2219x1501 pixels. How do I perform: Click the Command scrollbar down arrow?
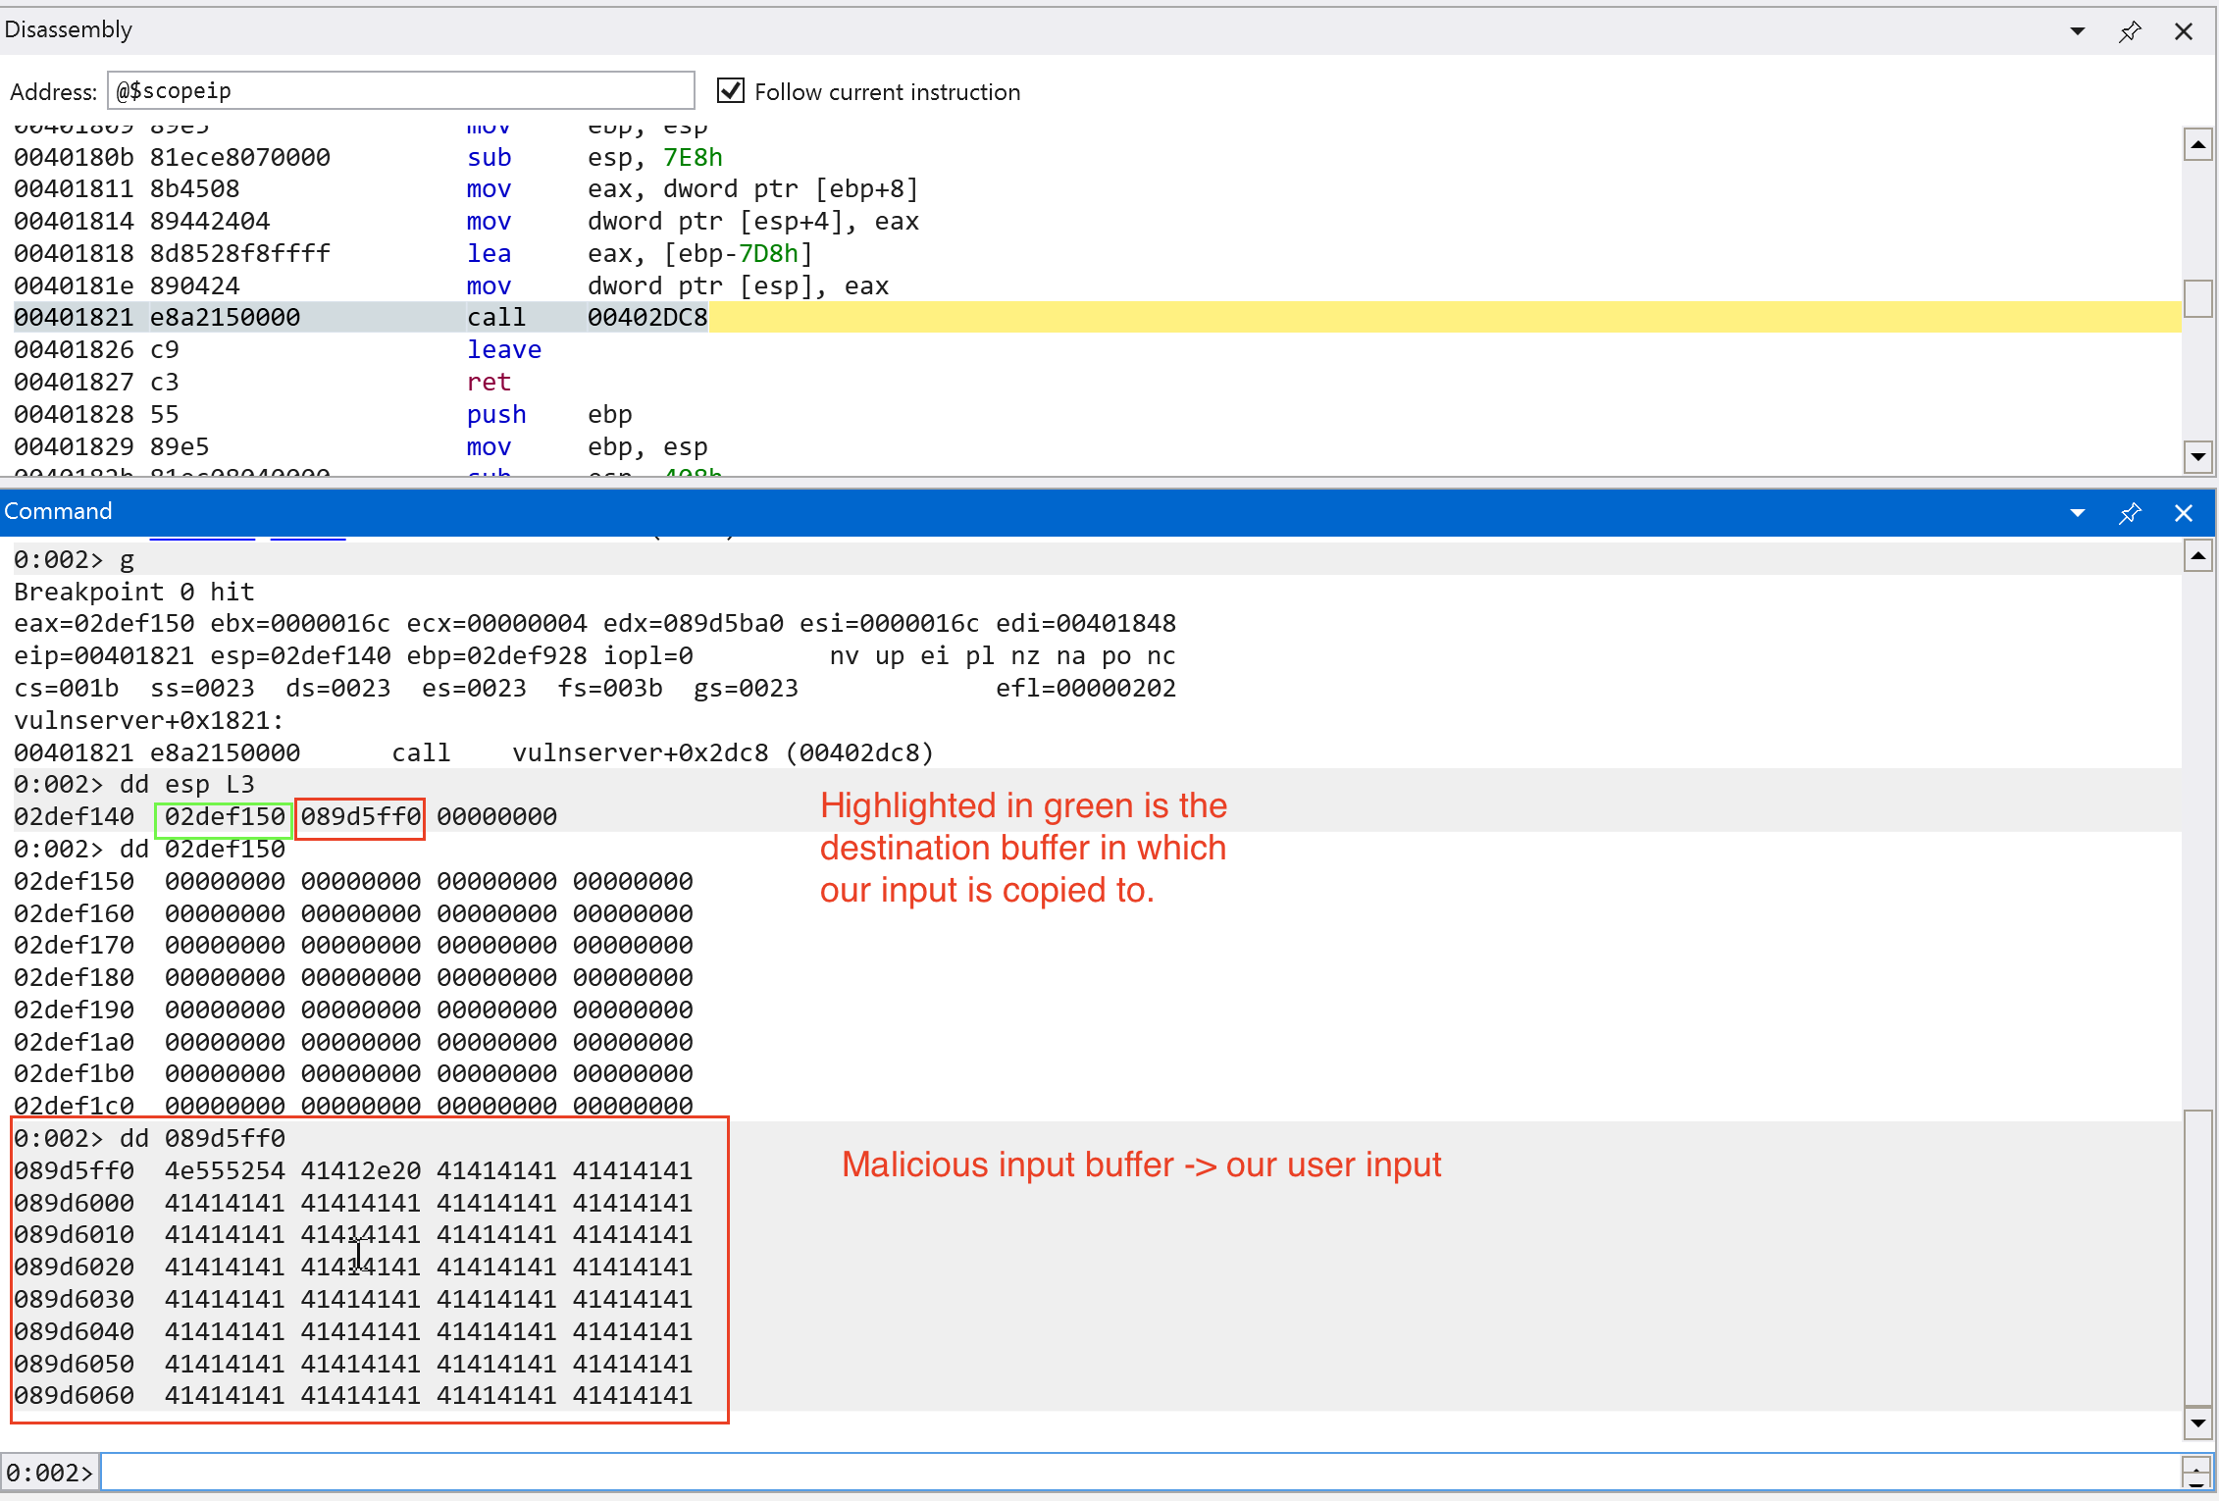click(x=2198, y=1424)
